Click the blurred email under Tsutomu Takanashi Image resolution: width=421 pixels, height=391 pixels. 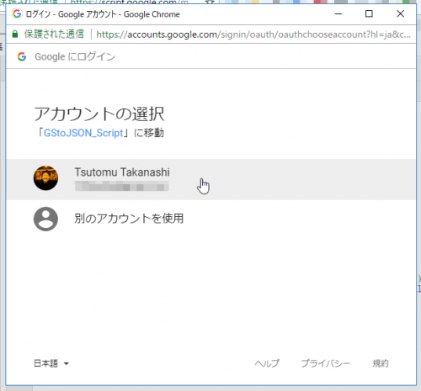point(121,186)
